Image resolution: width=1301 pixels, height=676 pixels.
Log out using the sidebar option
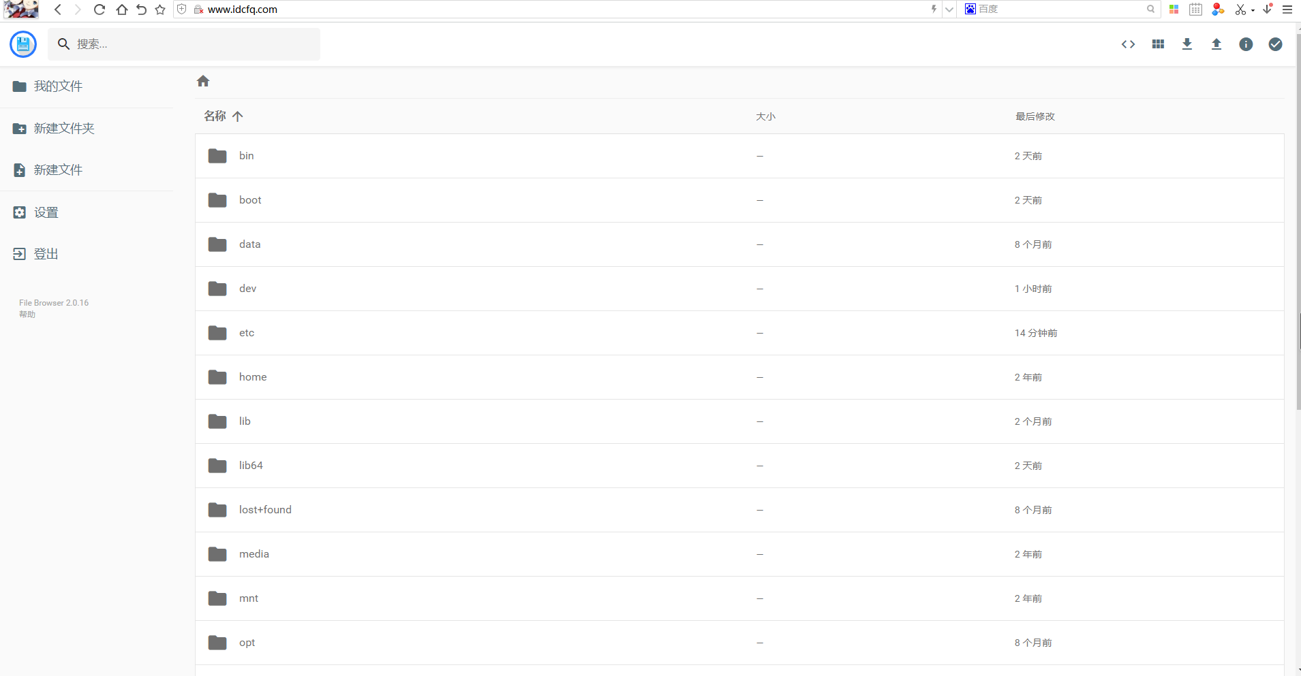point(46,254)
